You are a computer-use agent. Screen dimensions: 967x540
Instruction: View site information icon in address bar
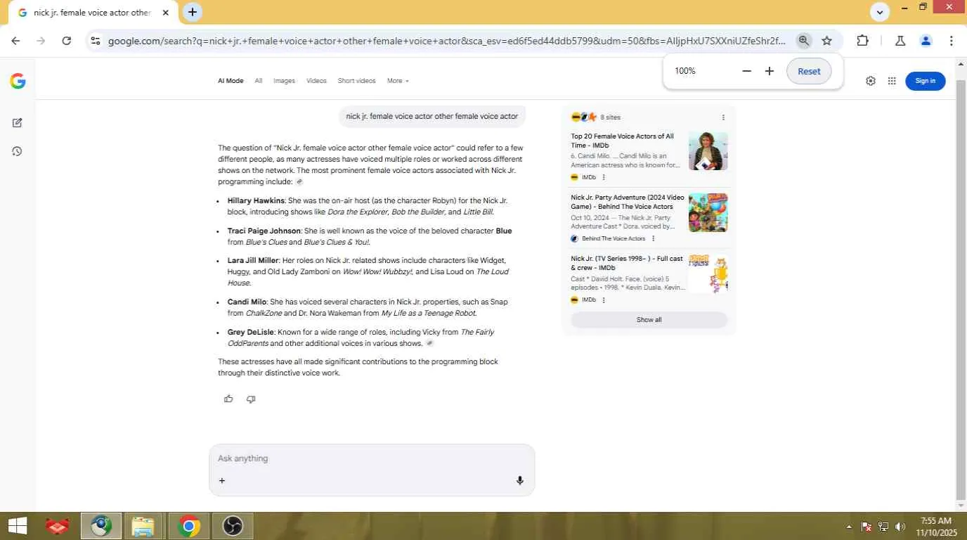pyautogui.click(x=96, y=41)
